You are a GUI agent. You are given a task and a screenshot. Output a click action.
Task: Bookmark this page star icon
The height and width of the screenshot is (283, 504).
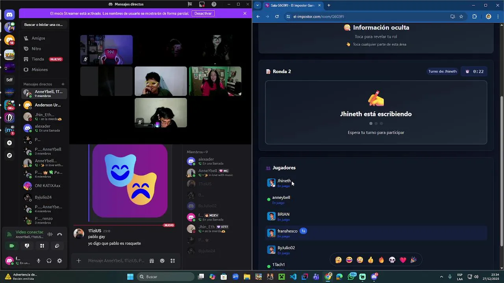(x=461, y=17)
